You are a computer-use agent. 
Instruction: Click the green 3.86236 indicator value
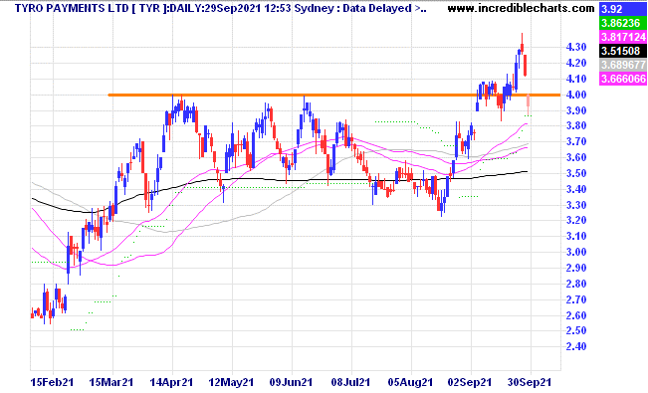pyautogui.click(x=623, y=23)
